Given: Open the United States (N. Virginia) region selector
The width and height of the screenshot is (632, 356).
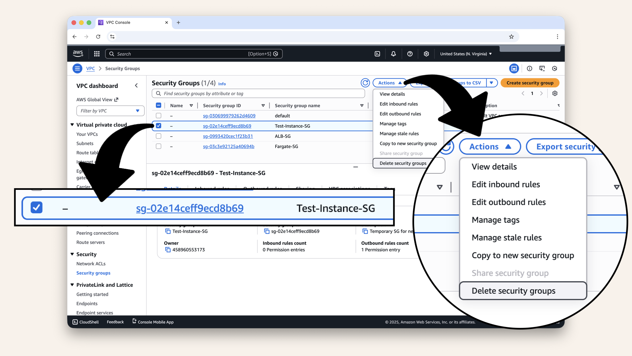Looking at the screenshot, I should click(x=465, y=53).
